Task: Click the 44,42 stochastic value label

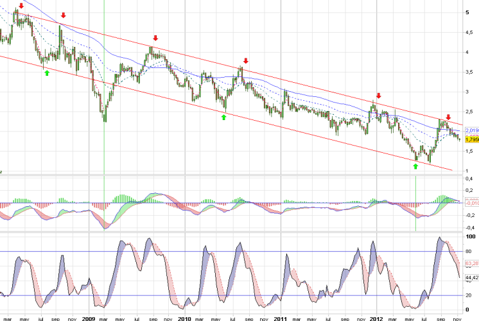Action: click(471, 278)
